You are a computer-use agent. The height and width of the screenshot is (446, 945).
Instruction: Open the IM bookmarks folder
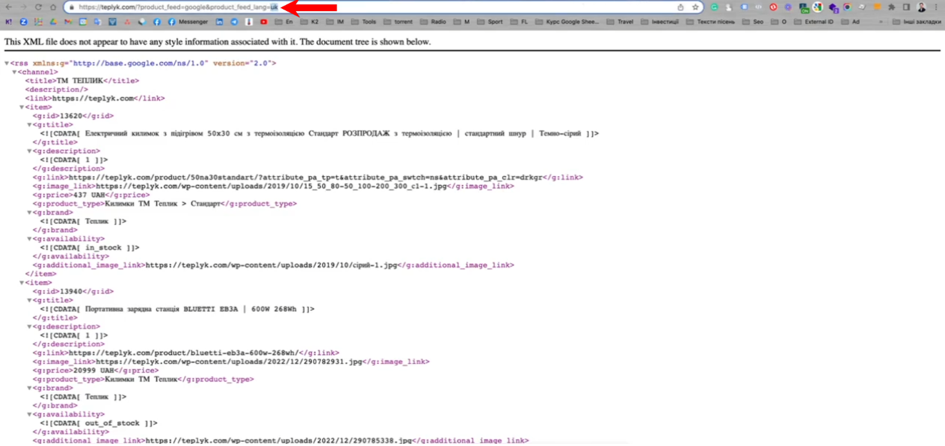click(x=335, y=22)
